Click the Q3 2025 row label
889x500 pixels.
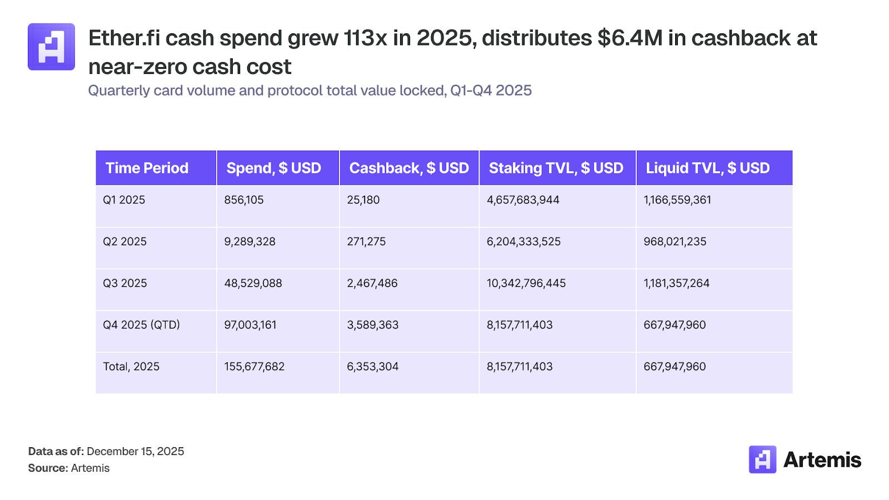(x=124, y=283)
